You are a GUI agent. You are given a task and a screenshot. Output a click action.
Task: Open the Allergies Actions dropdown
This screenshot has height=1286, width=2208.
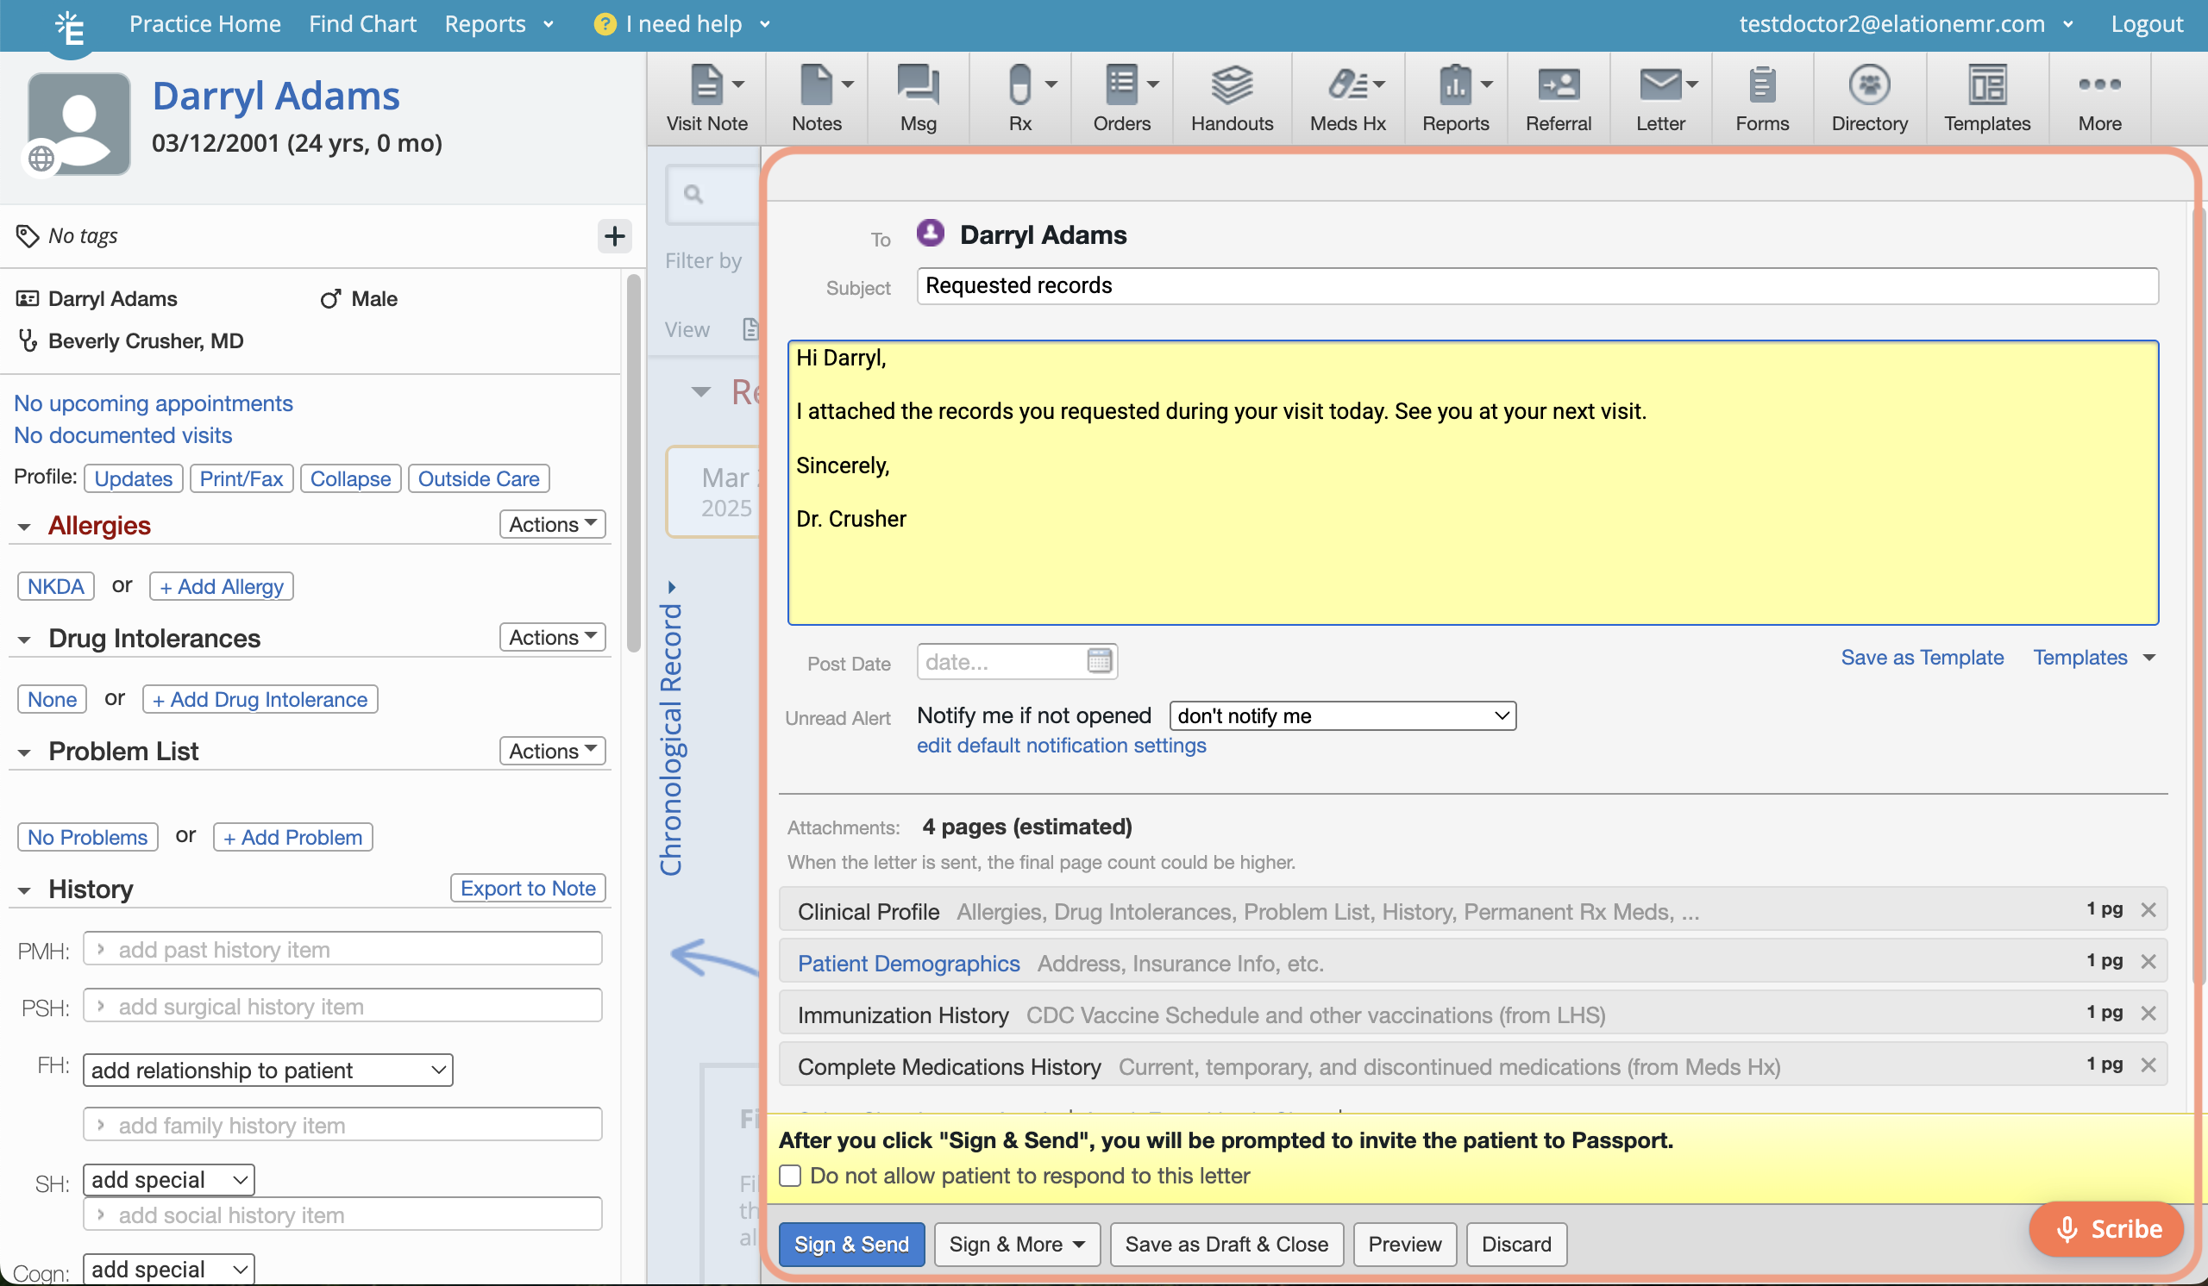552,523
